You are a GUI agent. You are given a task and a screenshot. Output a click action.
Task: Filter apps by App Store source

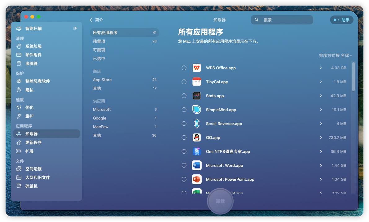(x=102, y=80)
